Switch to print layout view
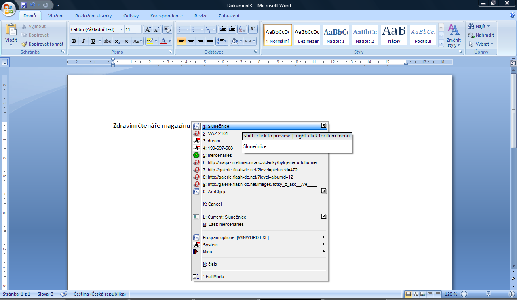The height and width of the screenshot is (300, 517). [x=408, y=294]
